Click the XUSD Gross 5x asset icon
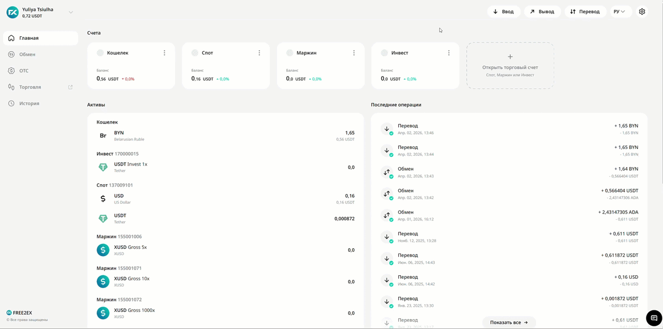The height and width of the screenshot is (329, 663). tap(103, 250)
